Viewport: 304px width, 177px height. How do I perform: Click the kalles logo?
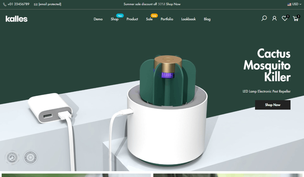pos(16,19)
